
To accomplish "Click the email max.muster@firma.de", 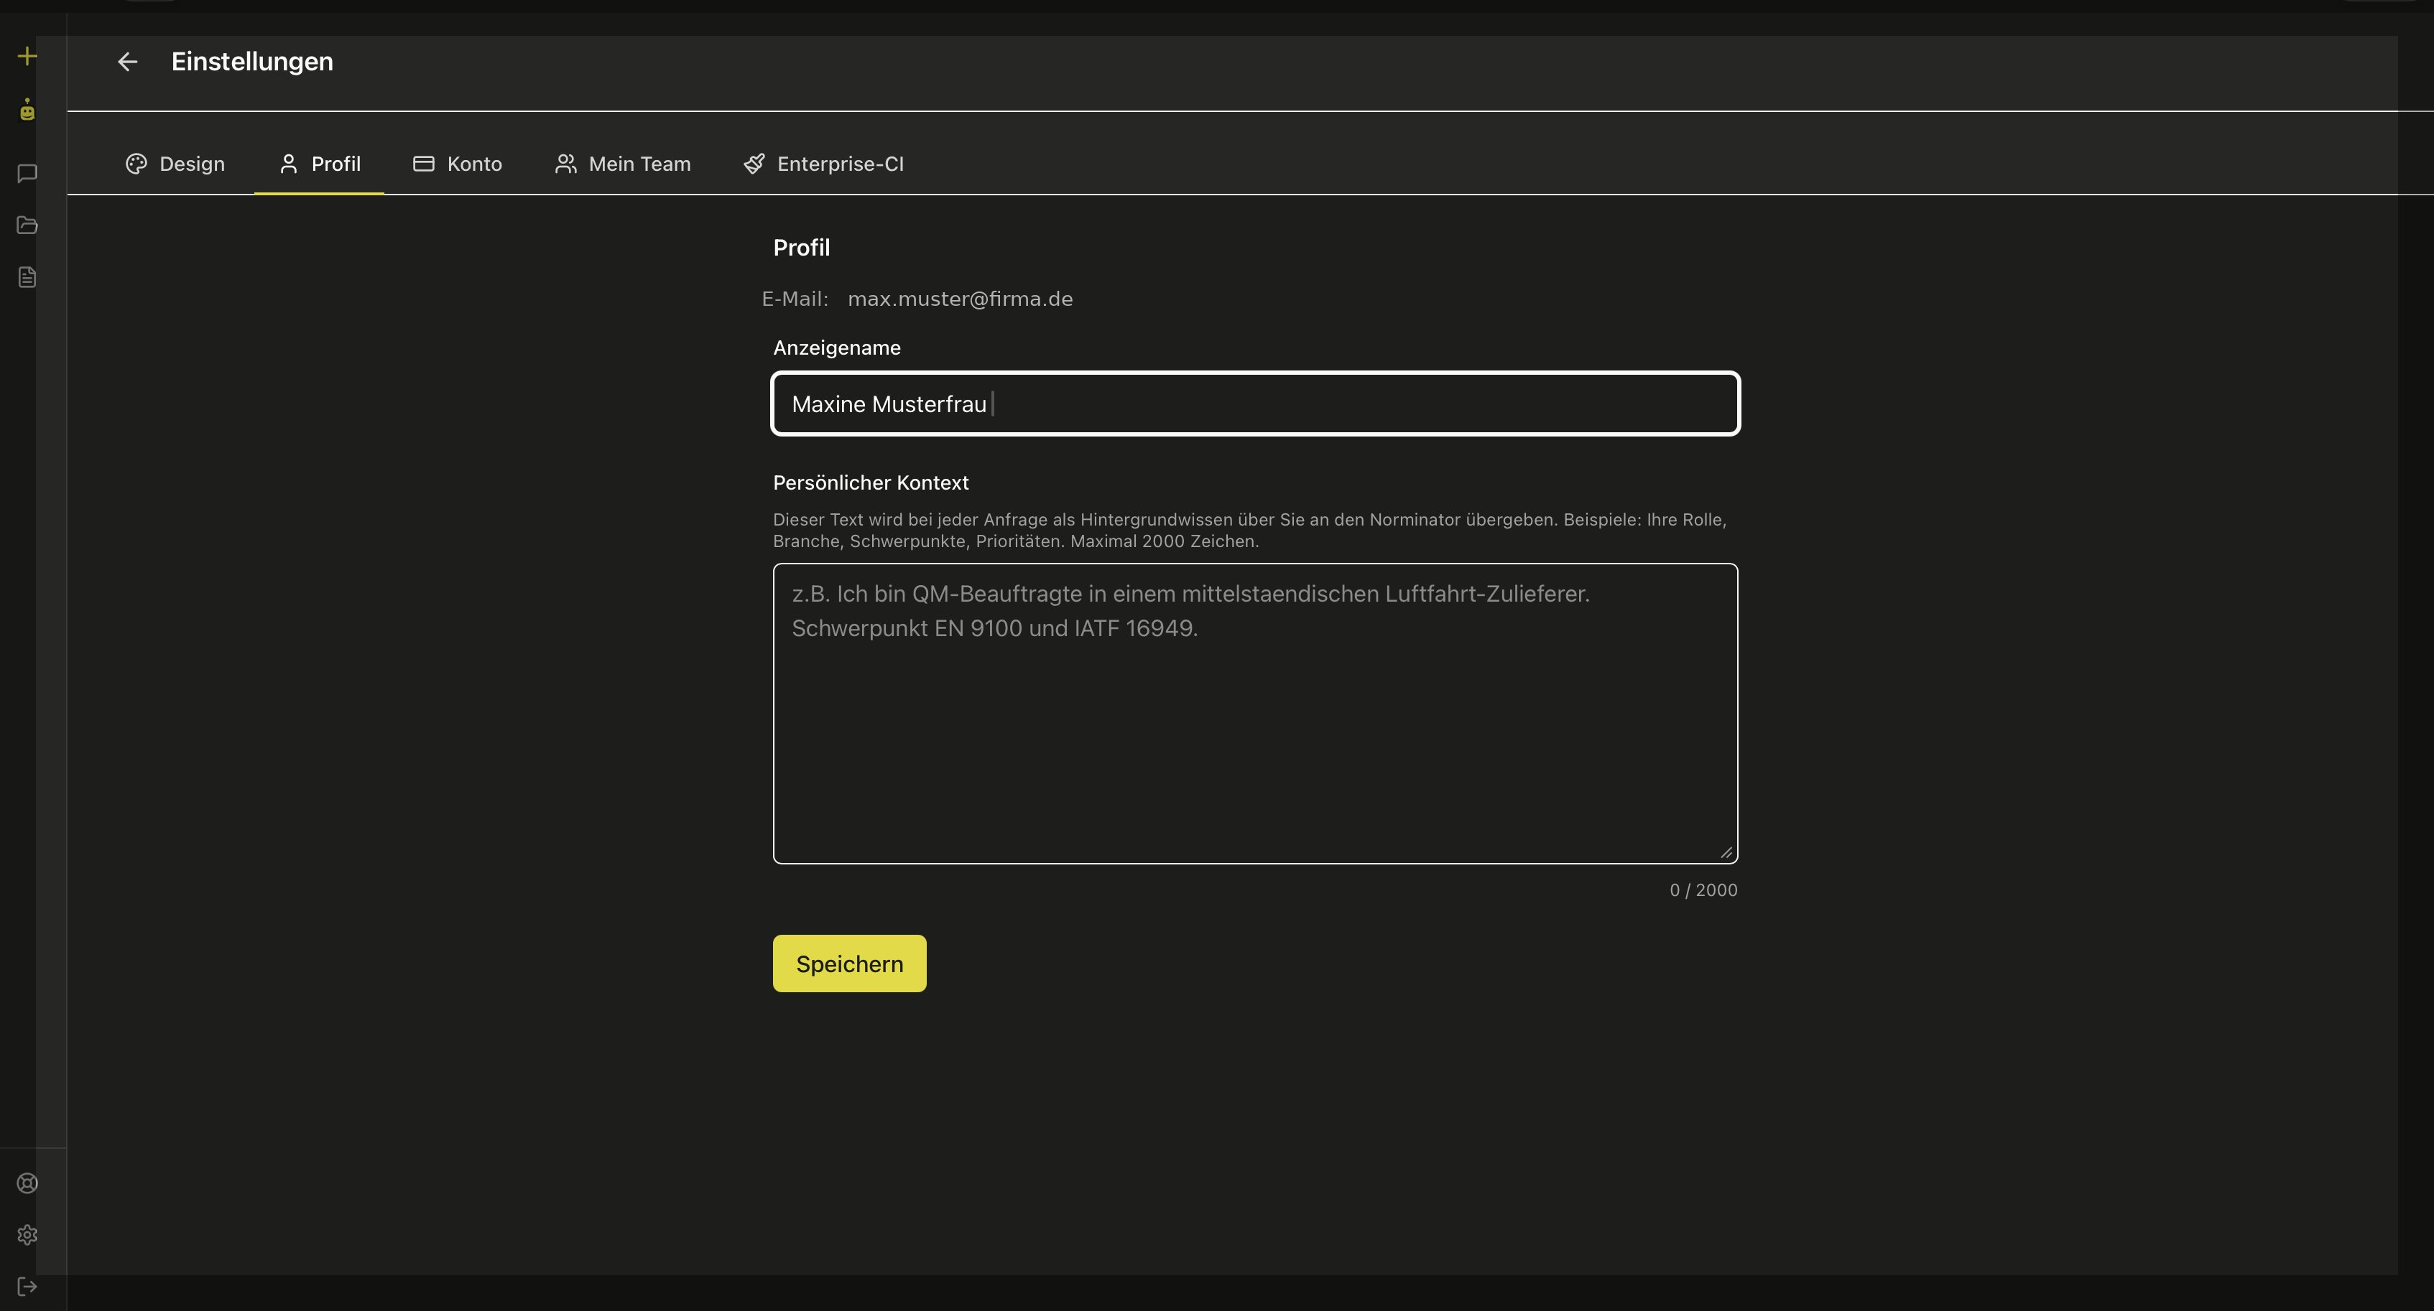I will pos(960,299).
